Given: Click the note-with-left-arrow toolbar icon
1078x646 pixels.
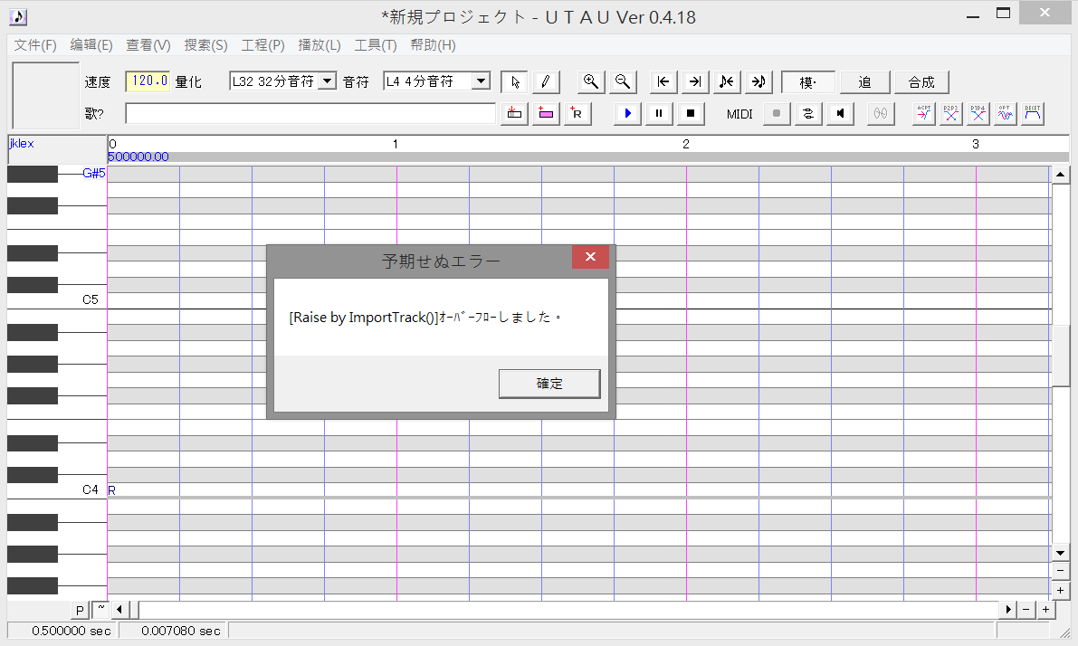Looking at the screenshot, I should click(x=727, y=81).
